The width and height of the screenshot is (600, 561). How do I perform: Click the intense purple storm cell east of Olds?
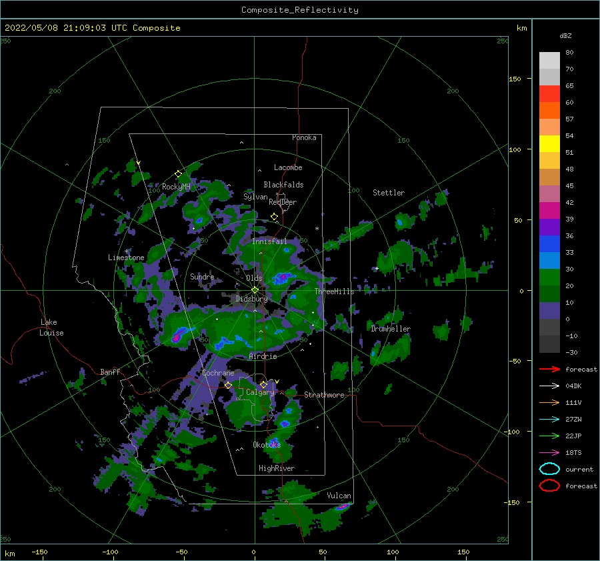[282, 277]
